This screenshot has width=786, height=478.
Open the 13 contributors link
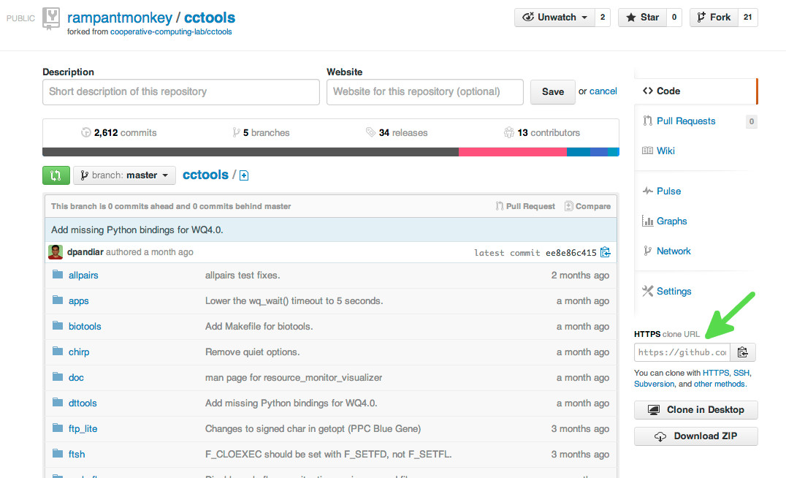coord(542,133)
